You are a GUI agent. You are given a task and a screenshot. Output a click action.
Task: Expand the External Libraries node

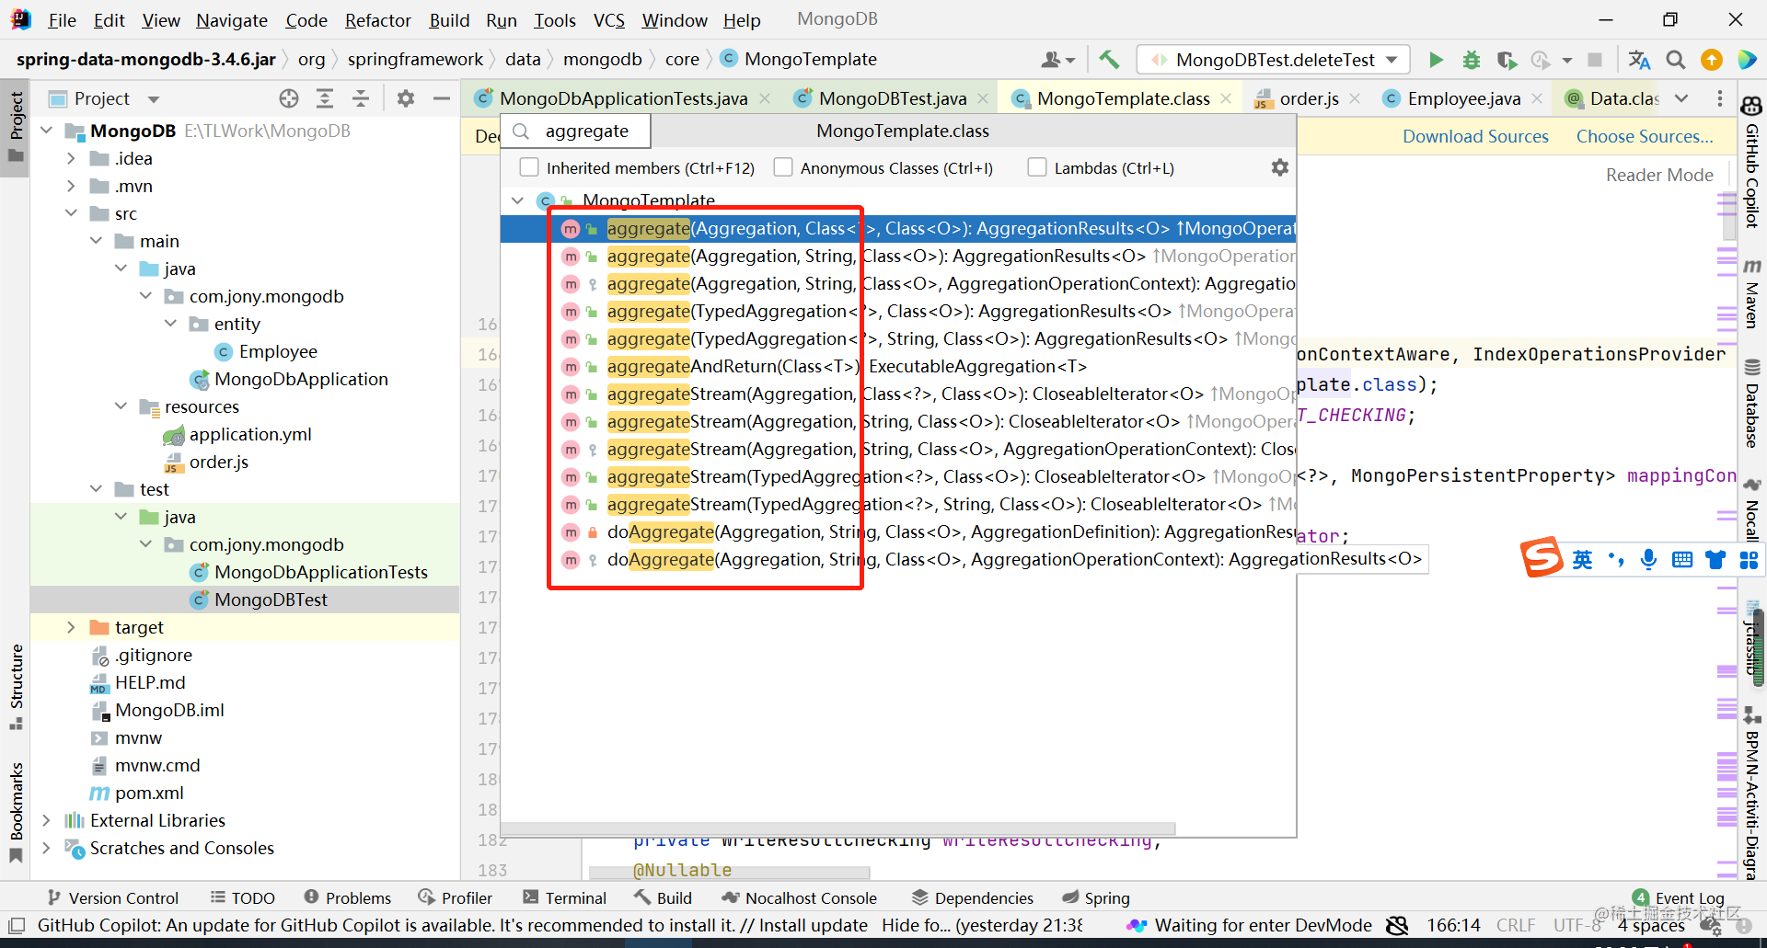tap(47, 820)
